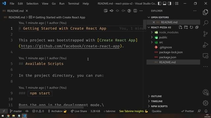Refresh the Explorer file tree
211x118 pixels.
point(191,27)
